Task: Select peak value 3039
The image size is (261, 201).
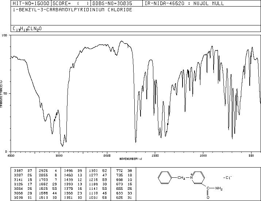Action: pos(18,197)
